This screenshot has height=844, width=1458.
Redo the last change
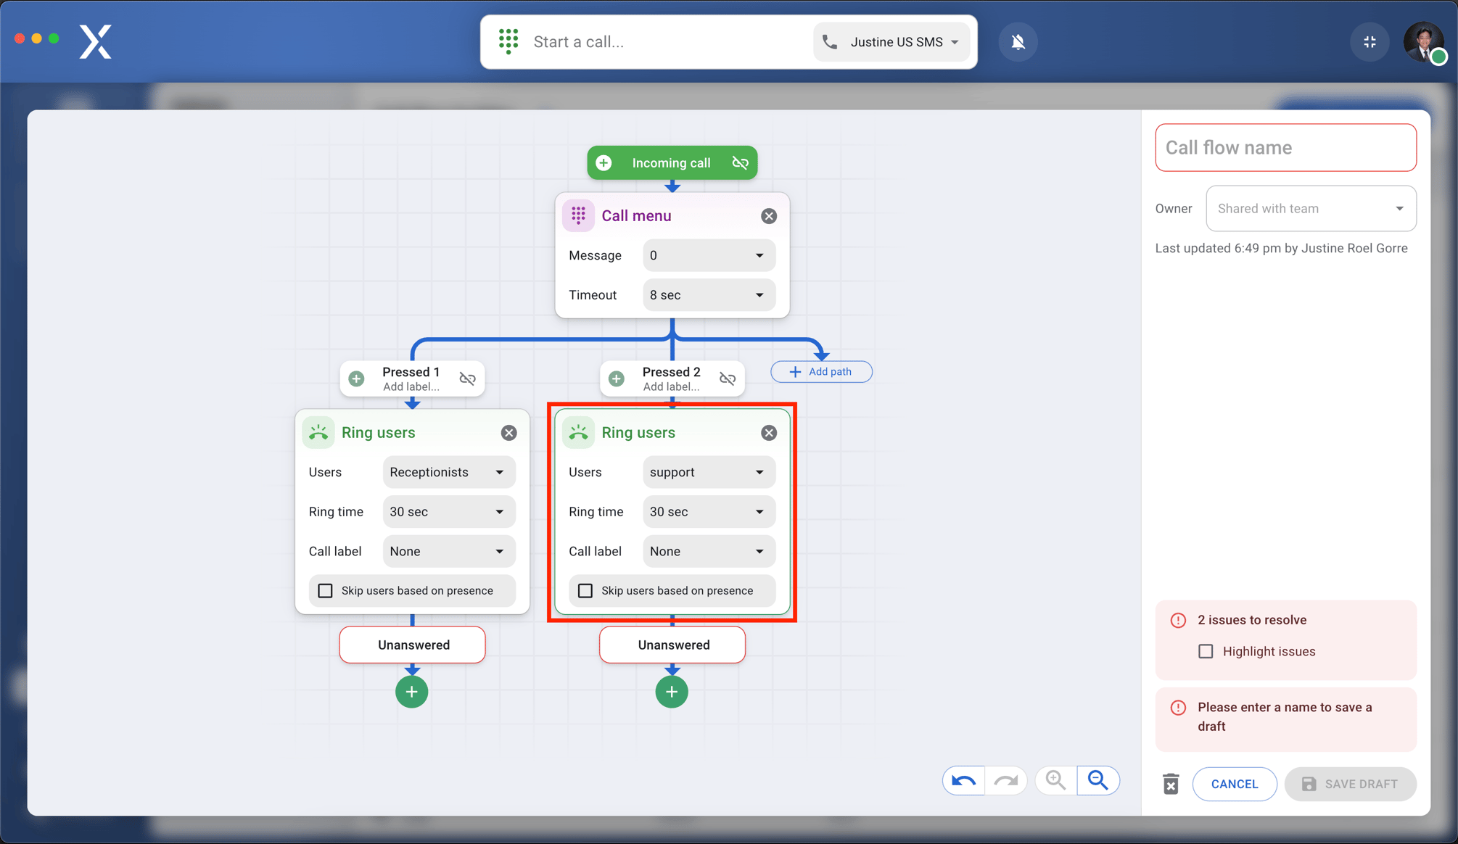[1006, 781]
